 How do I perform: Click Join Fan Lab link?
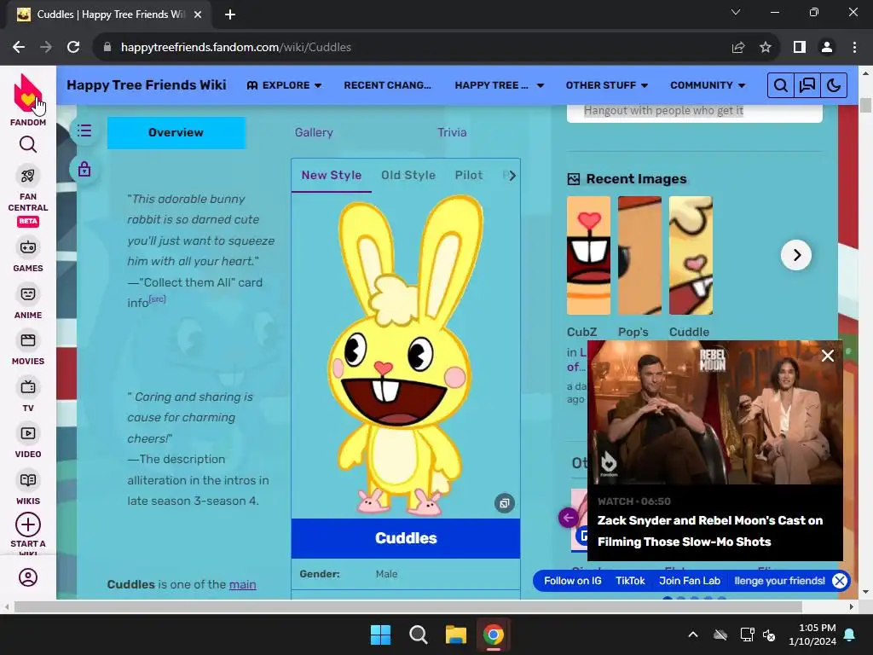tap(690, 581)
